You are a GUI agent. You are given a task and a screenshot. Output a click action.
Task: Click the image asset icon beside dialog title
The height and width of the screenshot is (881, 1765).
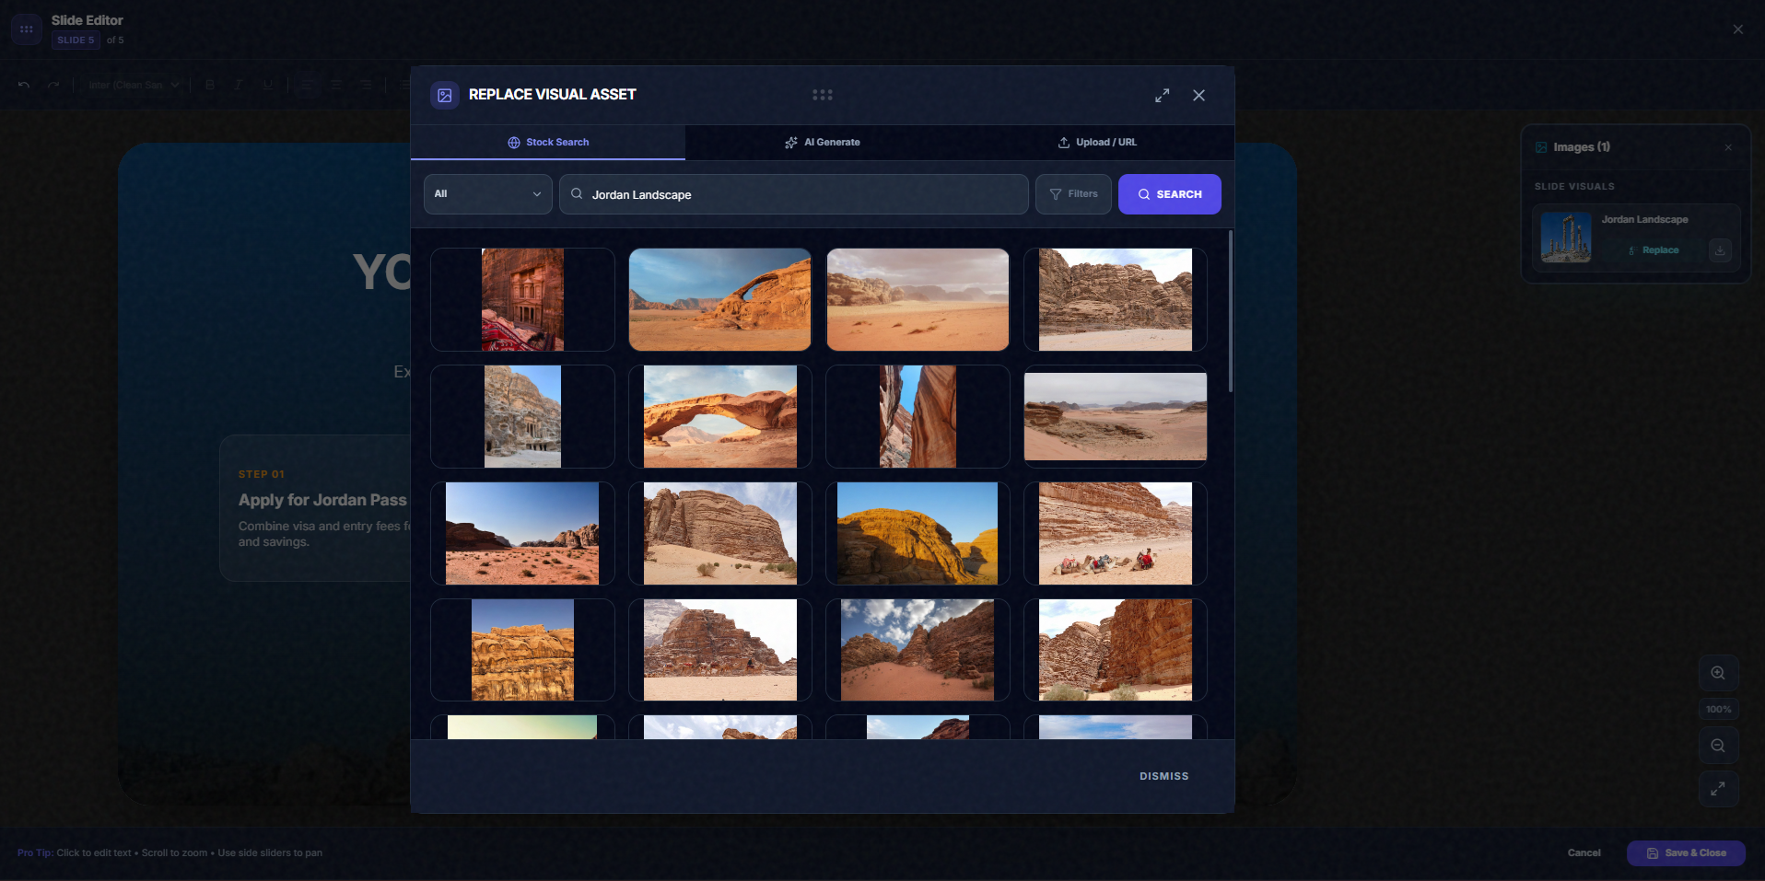pyautogui.click(x=445, y=95)
